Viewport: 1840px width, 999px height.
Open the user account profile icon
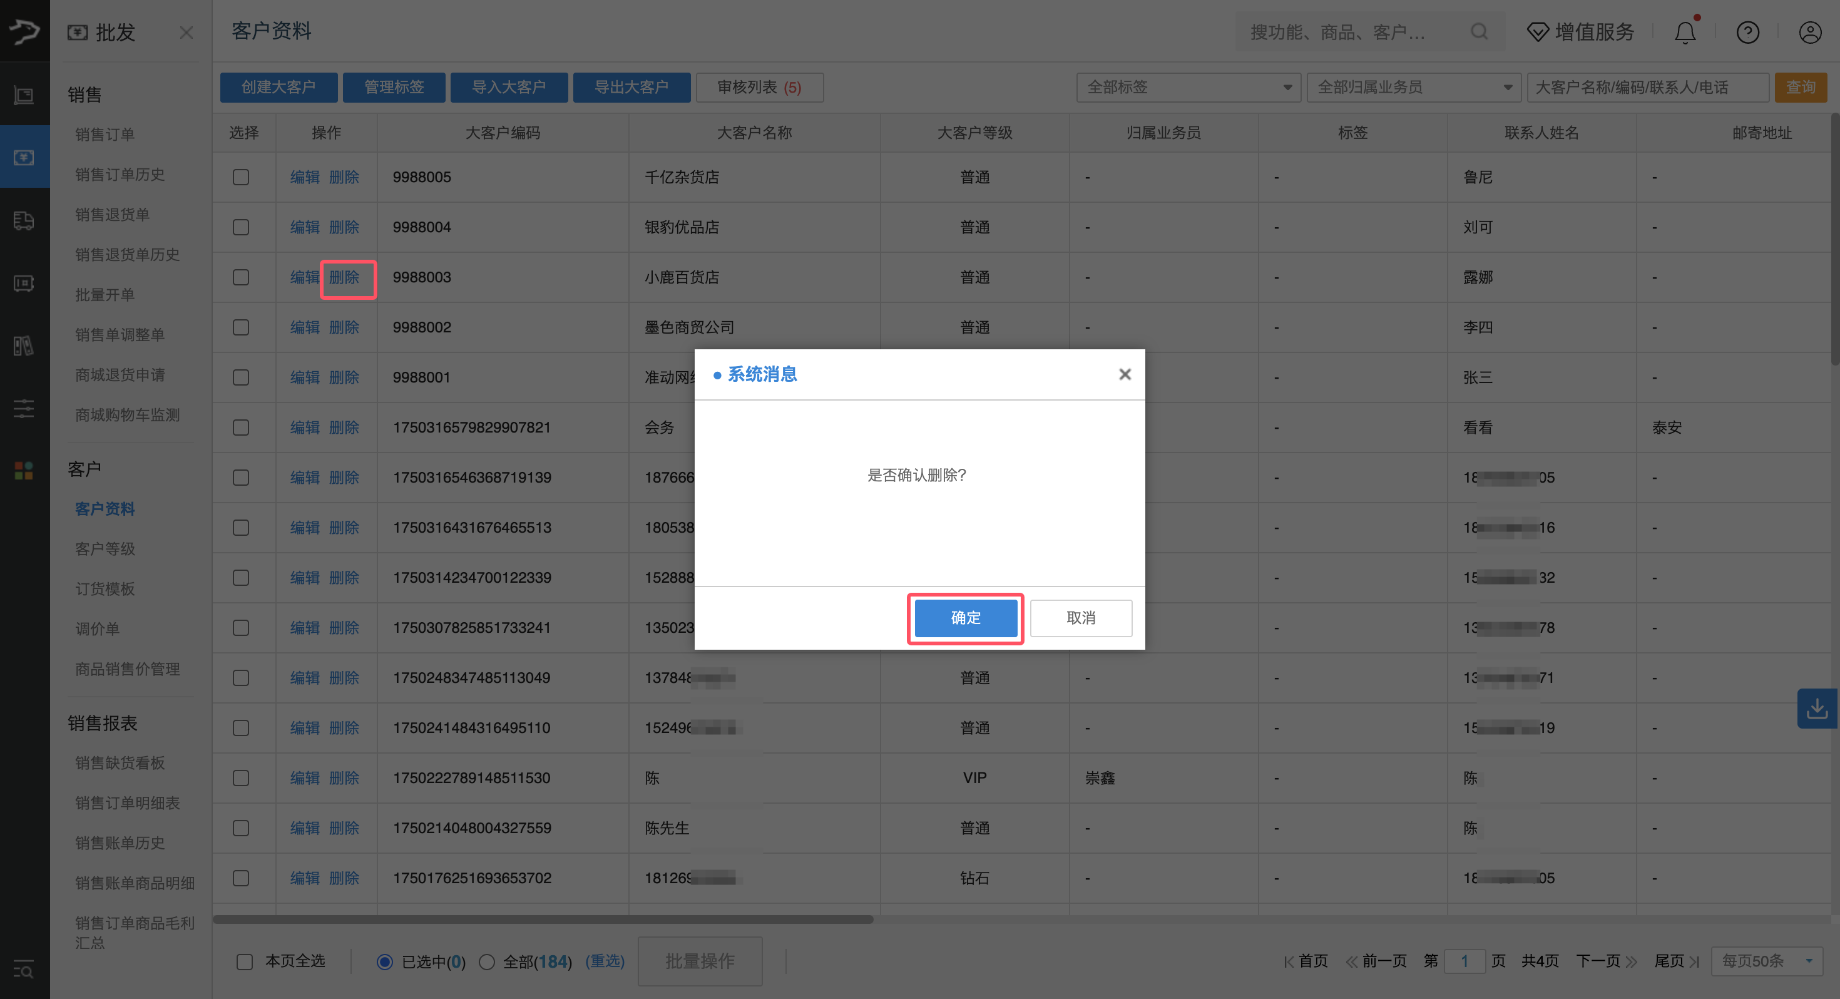(x=1809, y=33)
